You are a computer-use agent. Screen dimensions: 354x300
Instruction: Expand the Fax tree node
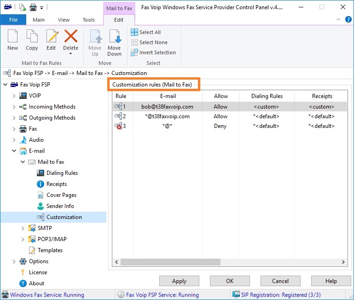tap(14, 129)
